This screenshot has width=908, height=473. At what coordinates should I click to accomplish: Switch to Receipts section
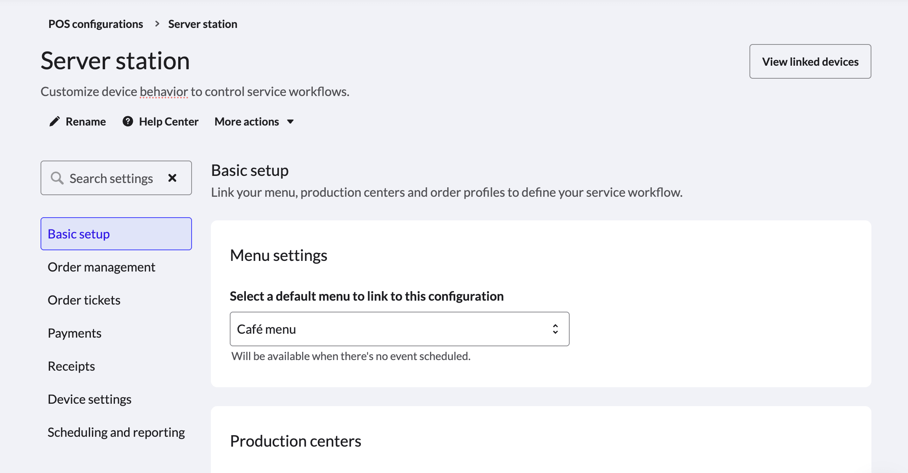pos(72,366)
